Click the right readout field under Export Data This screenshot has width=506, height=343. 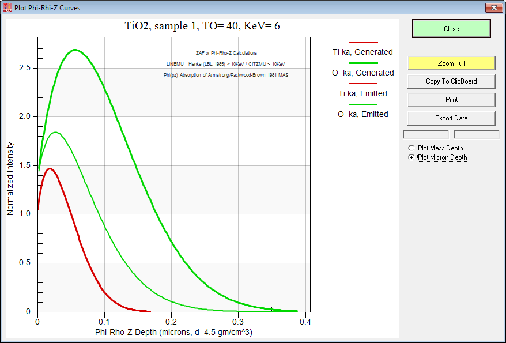point(476,134)
